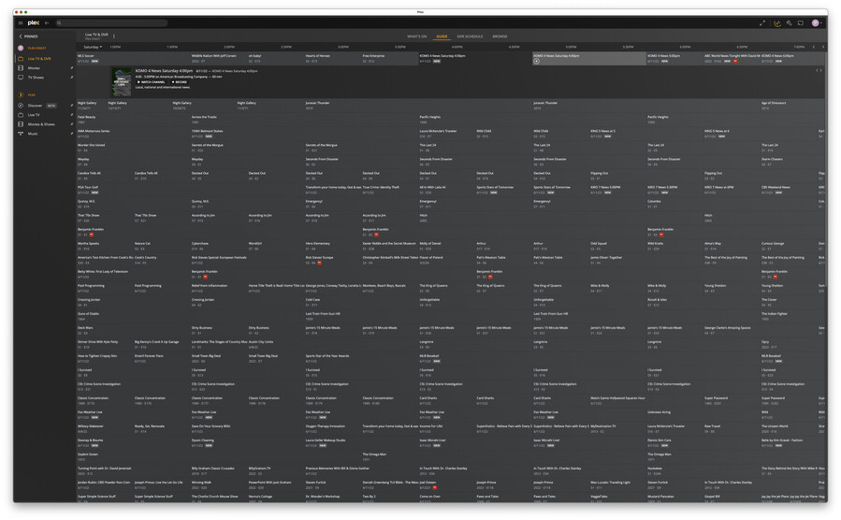Select the oh baby! program cell
Screen dimensions: 841x520
point(275,58)
